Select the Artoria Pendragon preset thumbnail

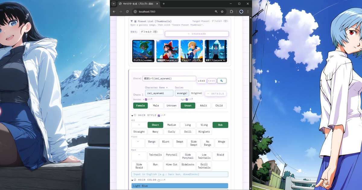coord(192,51)
